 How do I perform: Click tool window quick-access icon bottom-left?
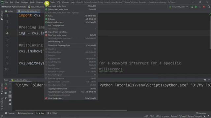pos(2,116)
